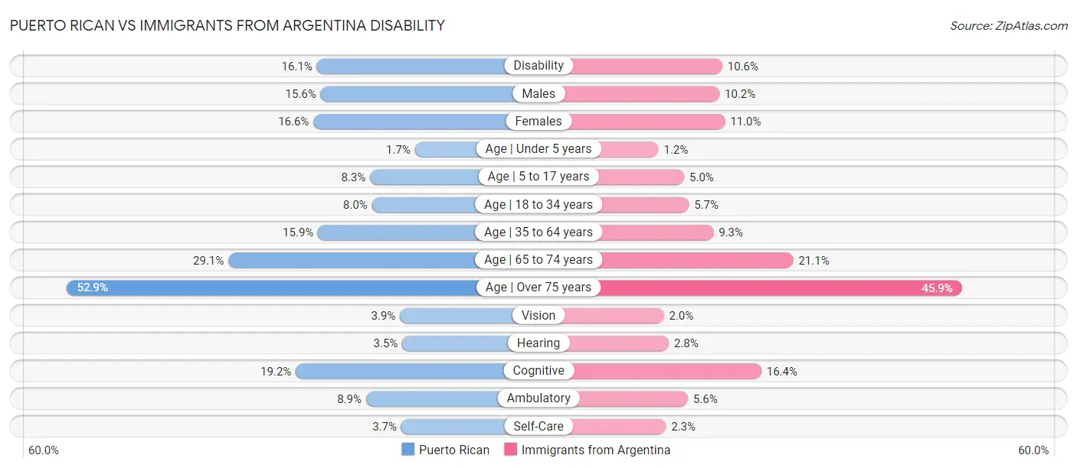Screen dimensions: 1077x468
Task: Click the Vision category label
Action: tap(538, 315)
